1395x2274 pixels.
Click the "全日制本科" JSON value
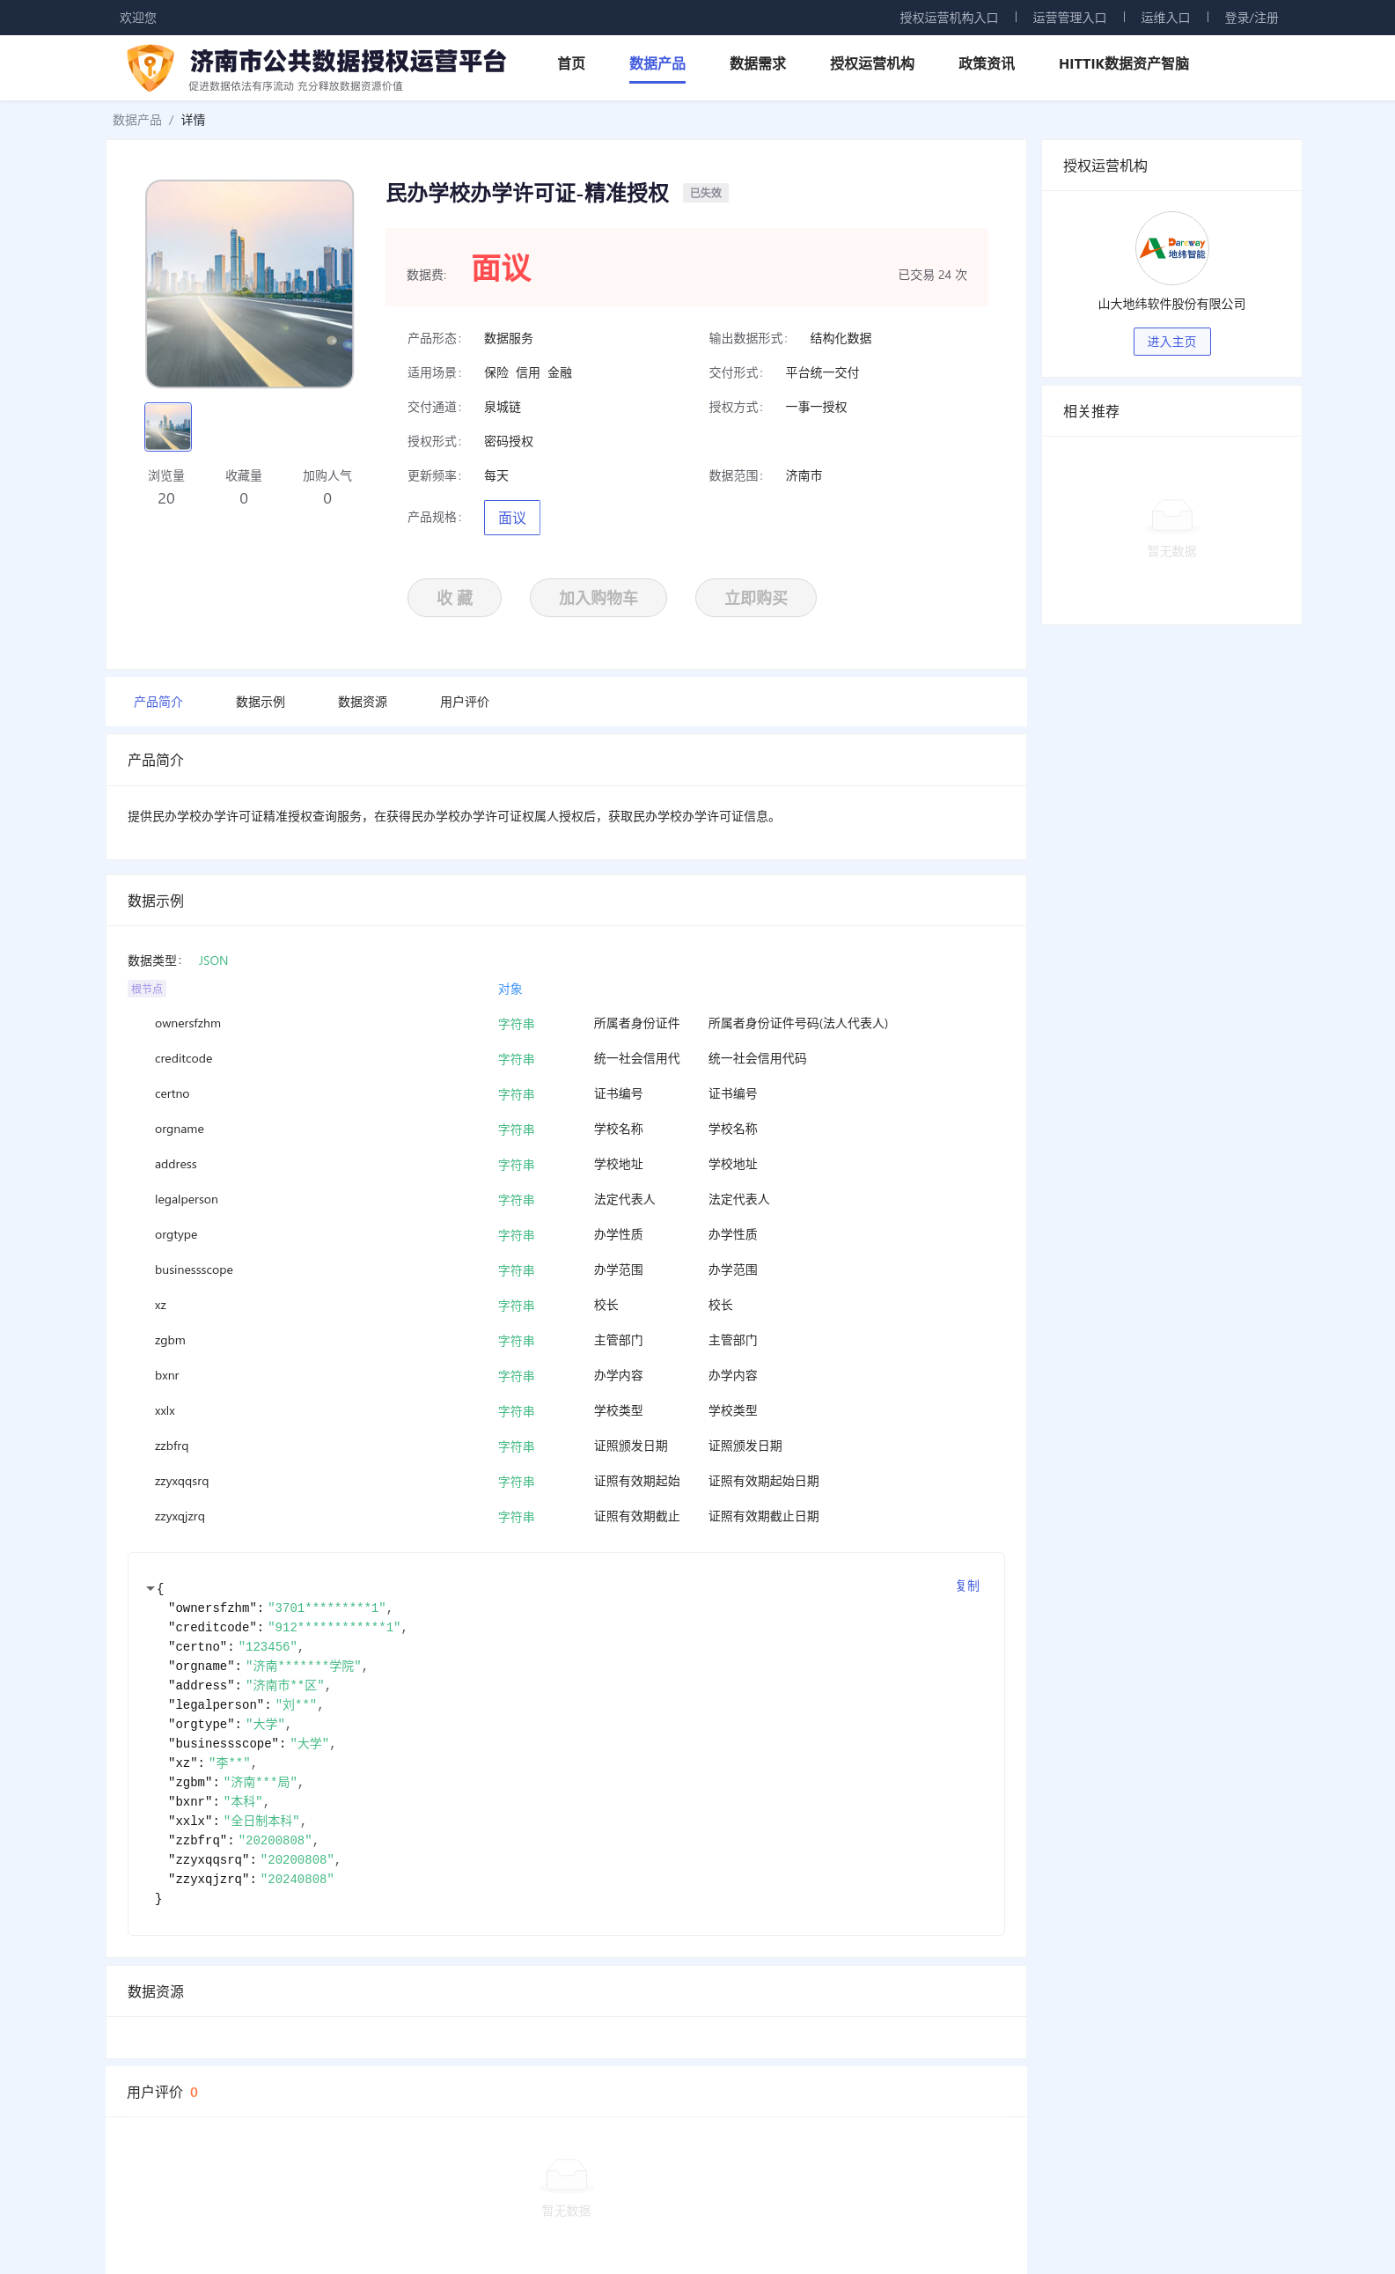(x=261, y=1820)
